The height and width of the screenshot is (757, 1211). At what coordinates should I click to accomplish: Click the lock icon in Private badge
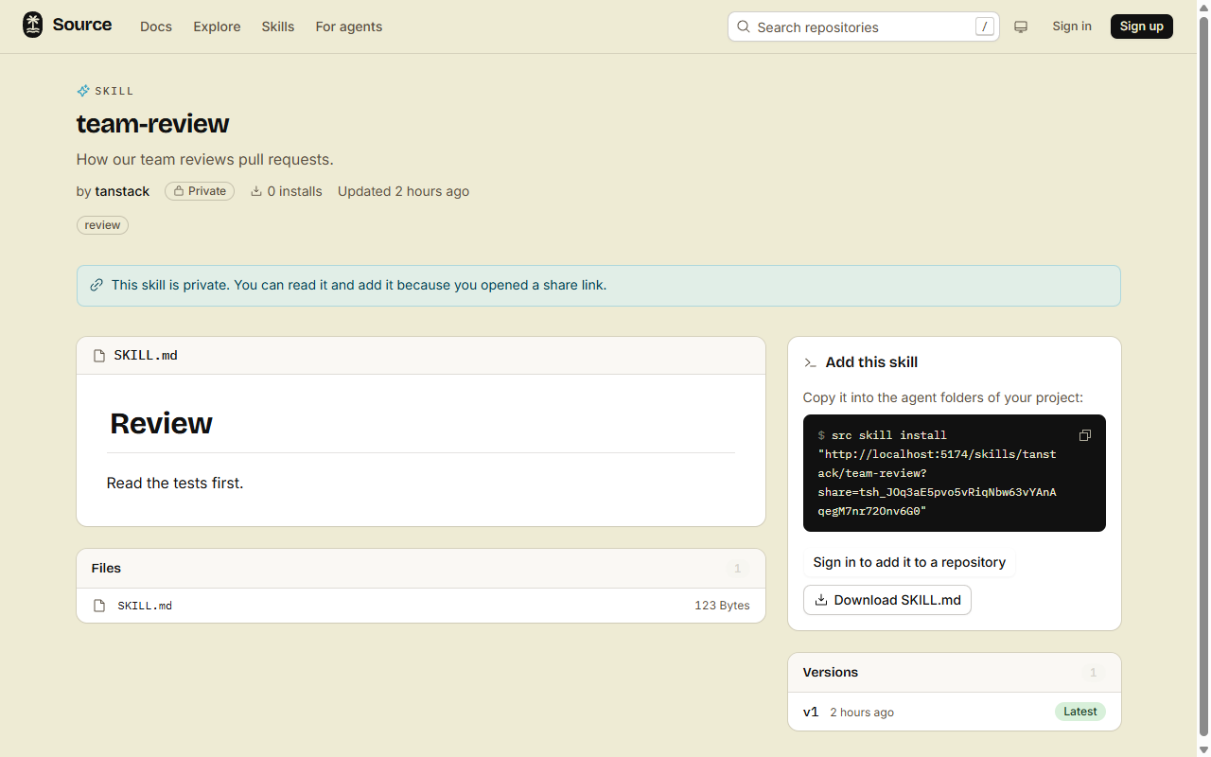click(x=179, y=191)
